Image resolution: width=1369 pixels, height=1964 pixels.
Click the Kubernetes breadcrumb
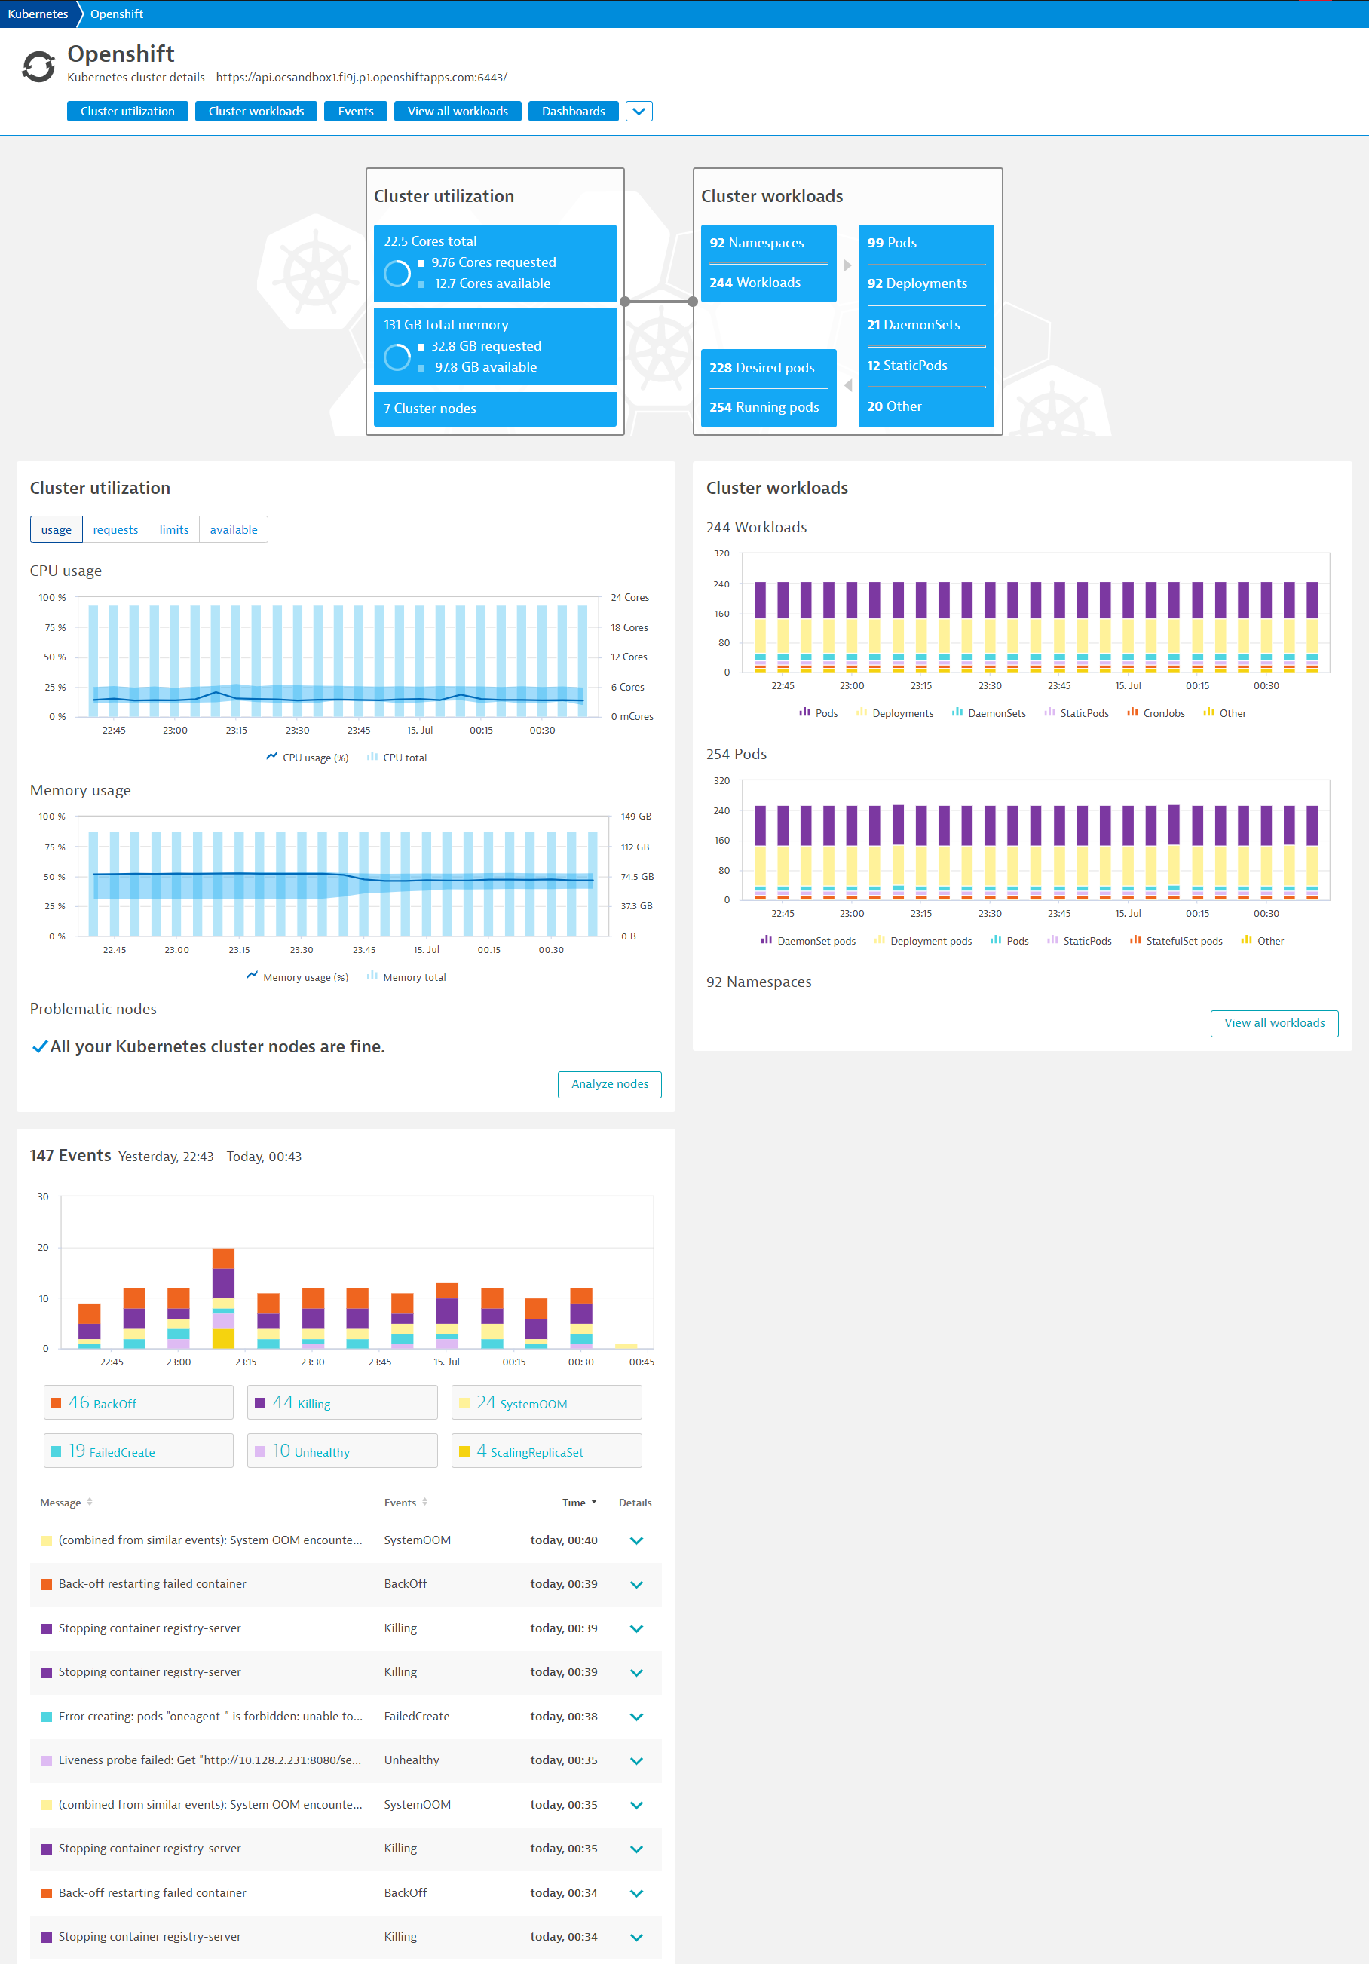pyautogui.click(x=38, y=14)
